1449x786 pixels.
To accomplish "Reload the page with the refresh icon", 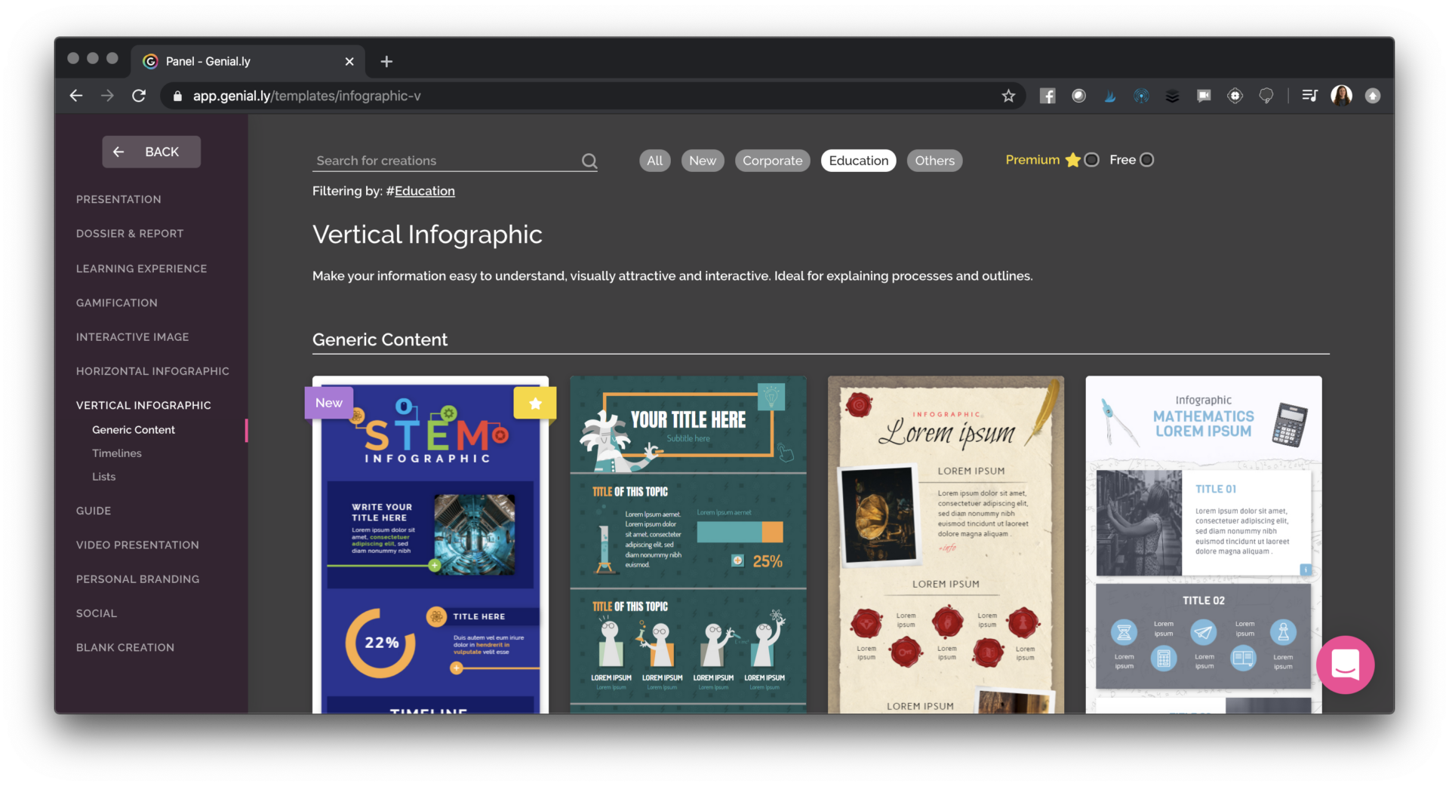I will (x=139, y=96).
